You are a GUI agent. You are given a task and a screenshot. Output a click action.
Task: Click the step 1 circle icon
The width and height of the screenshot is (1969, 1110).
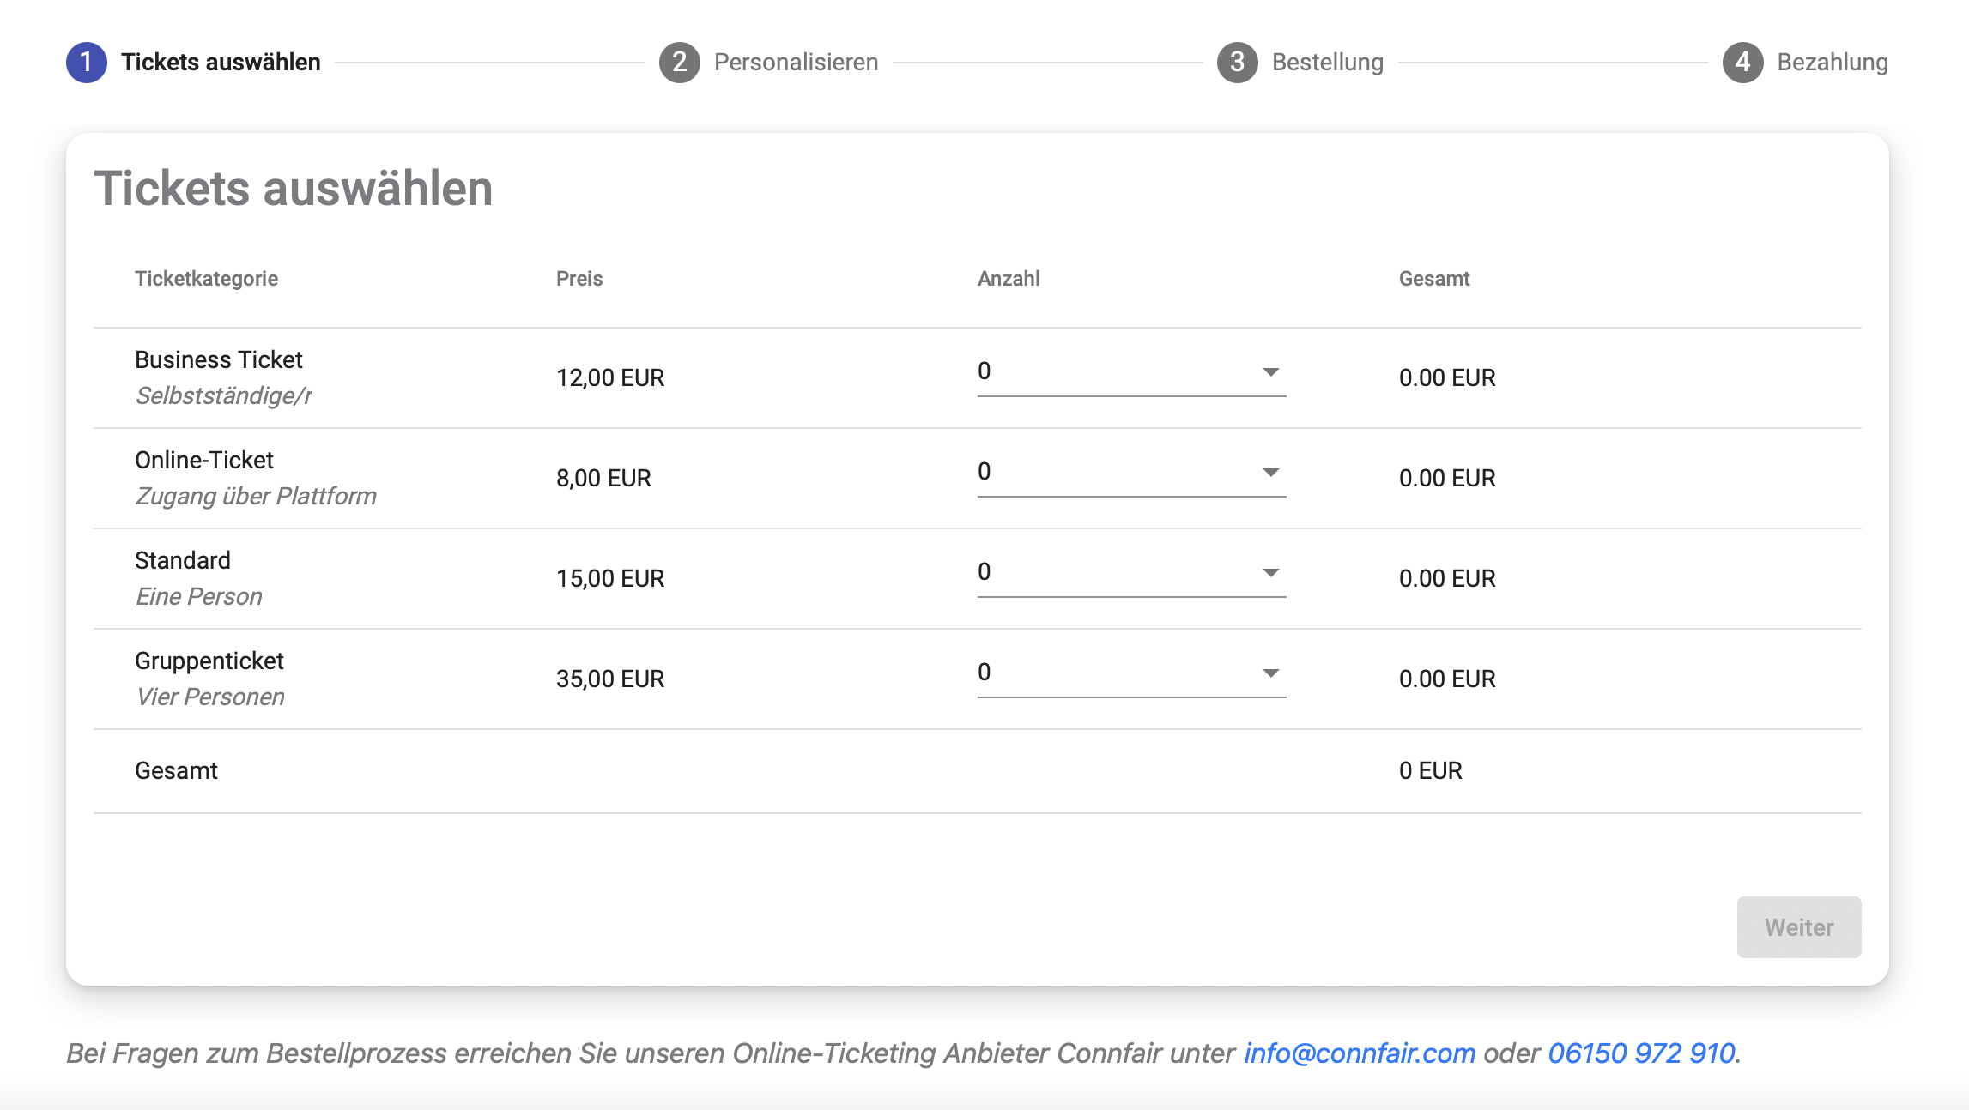[x=87, y=63]
